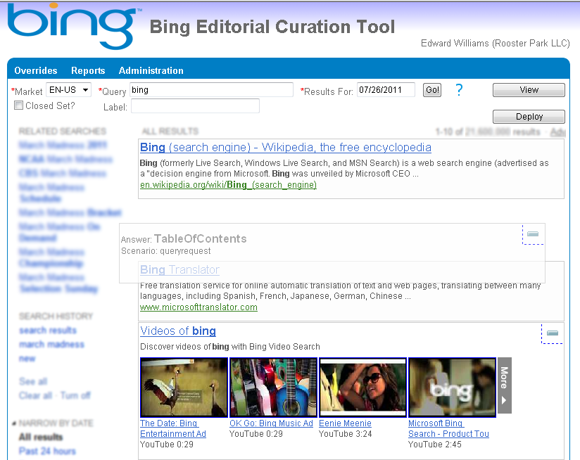The width and height of the screenshot is (580, 460).
Task: Open Microsoft Bing Search - Product Tou link
Action: coord(448,428)
